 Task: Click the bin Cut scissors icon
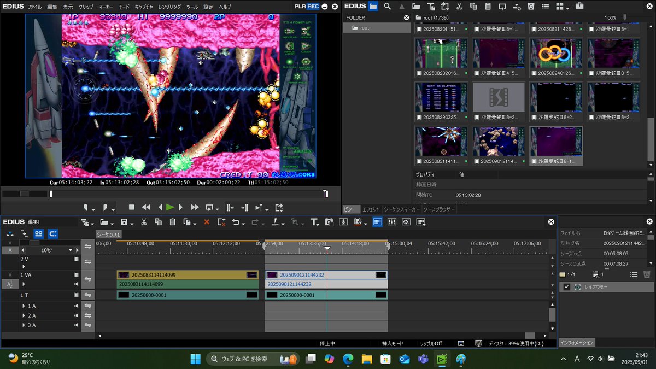(459, 7)
